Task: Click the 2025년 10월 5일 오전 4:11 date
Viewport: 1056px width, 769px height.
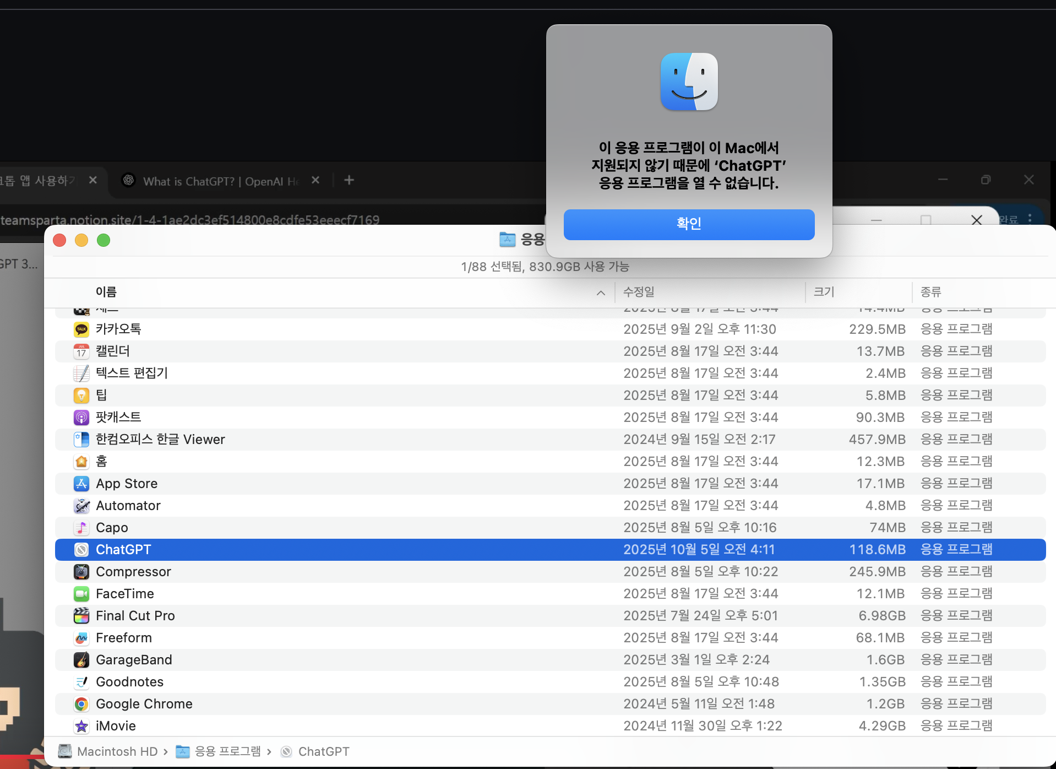Action: tap(699, 550)
